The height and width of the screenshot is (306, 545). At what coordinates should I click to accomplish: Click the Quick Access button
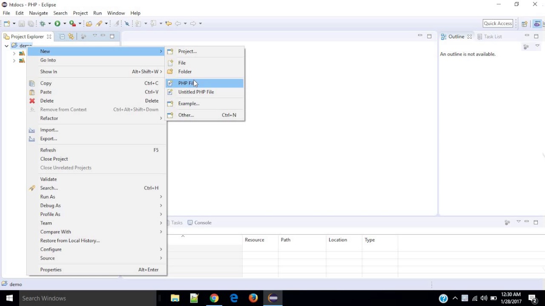pos(497,23)
